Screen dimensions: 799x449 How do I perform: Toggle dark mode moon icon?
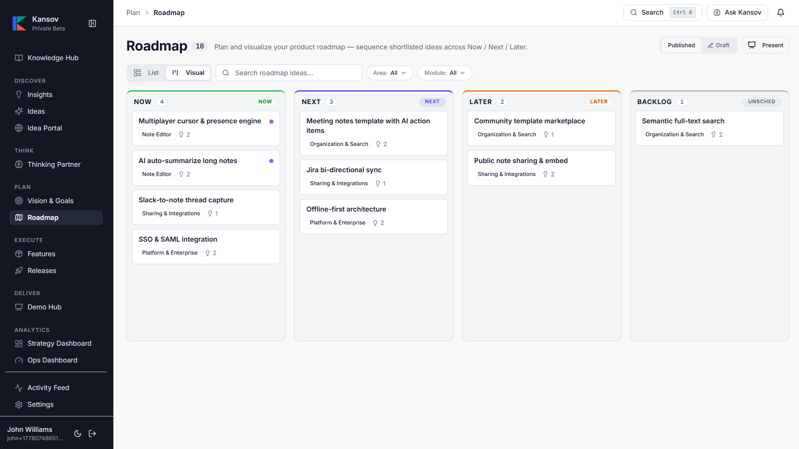78,434
